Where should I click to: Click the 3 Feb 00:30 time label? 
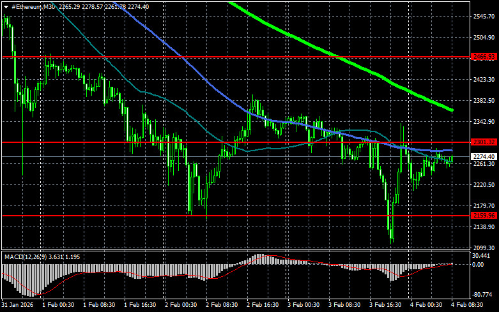(x=303, y=305)
